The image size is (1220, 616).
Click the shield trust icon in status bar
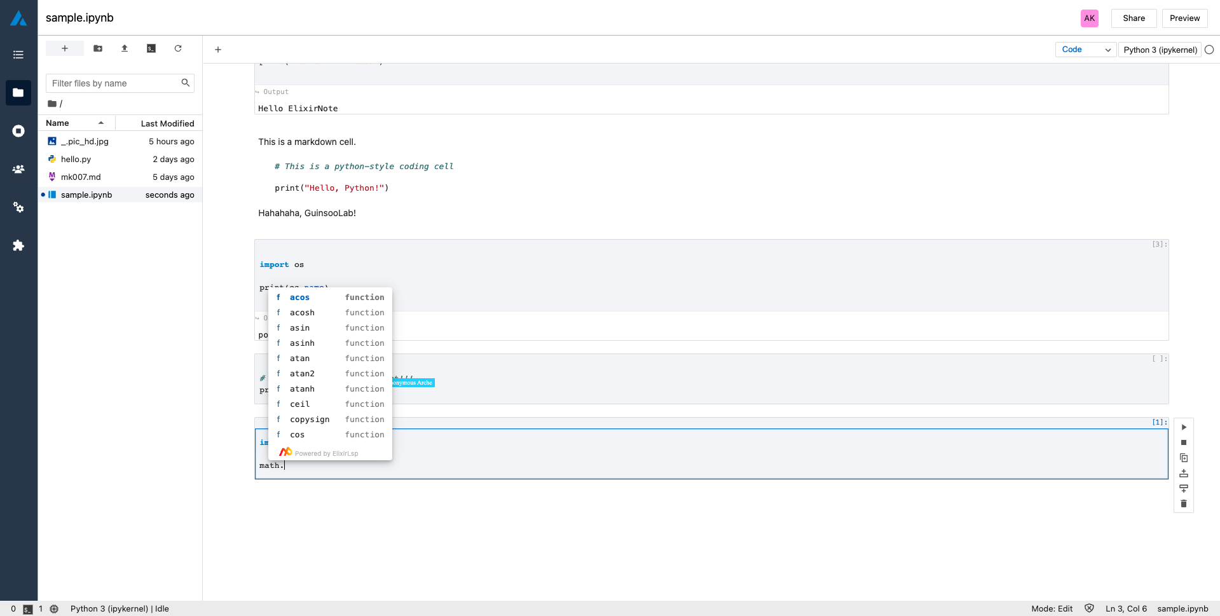click(x=1089, y=608)
